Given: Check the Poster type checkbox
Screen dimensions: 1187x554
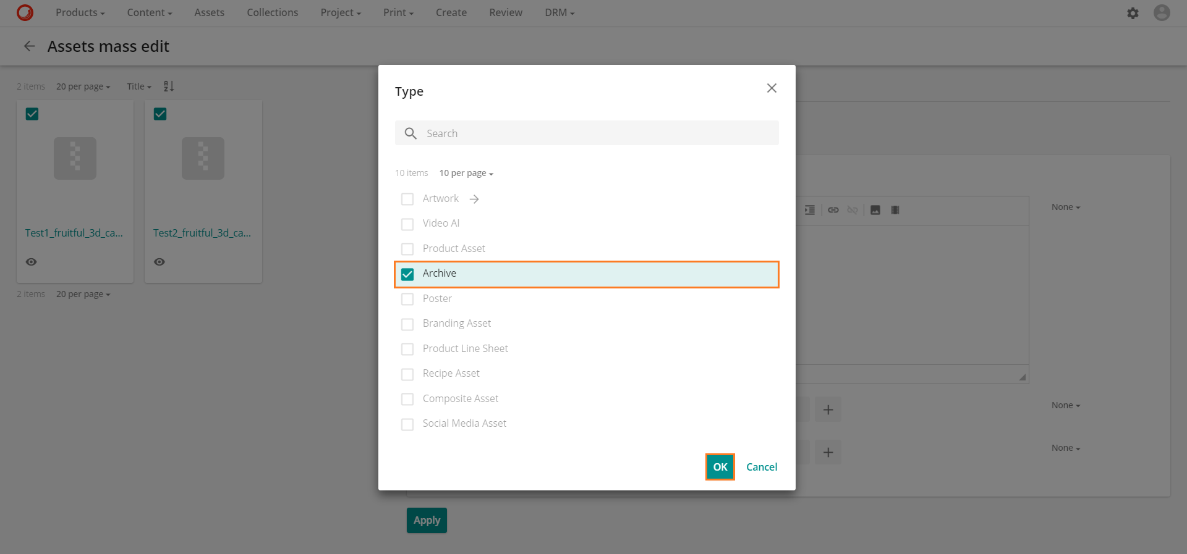Looking at the screenshot, I should tap(407, 299).
